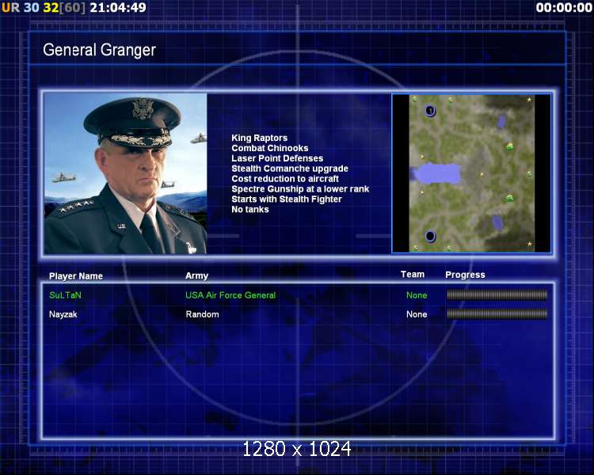Click the 'No tanks' line
Screen dimensions: 594x475
250,210
